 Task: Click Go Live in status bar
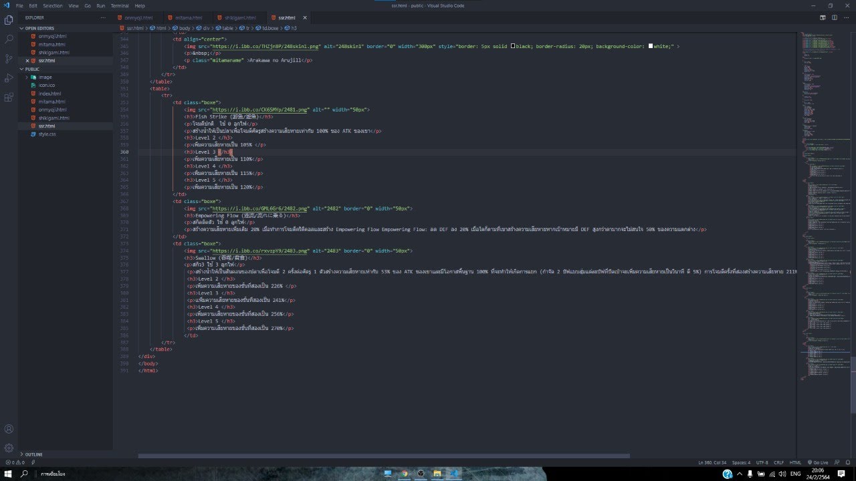coord(817,462)
